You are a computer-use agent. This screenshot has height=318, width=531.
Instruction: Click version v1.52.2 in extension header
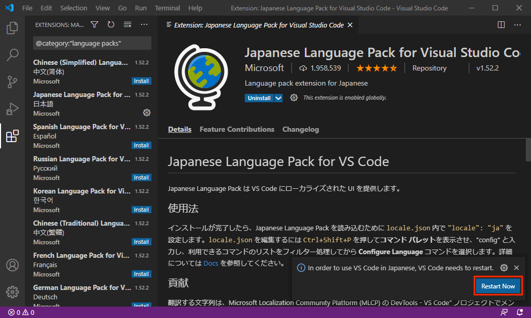click(487, 68)
